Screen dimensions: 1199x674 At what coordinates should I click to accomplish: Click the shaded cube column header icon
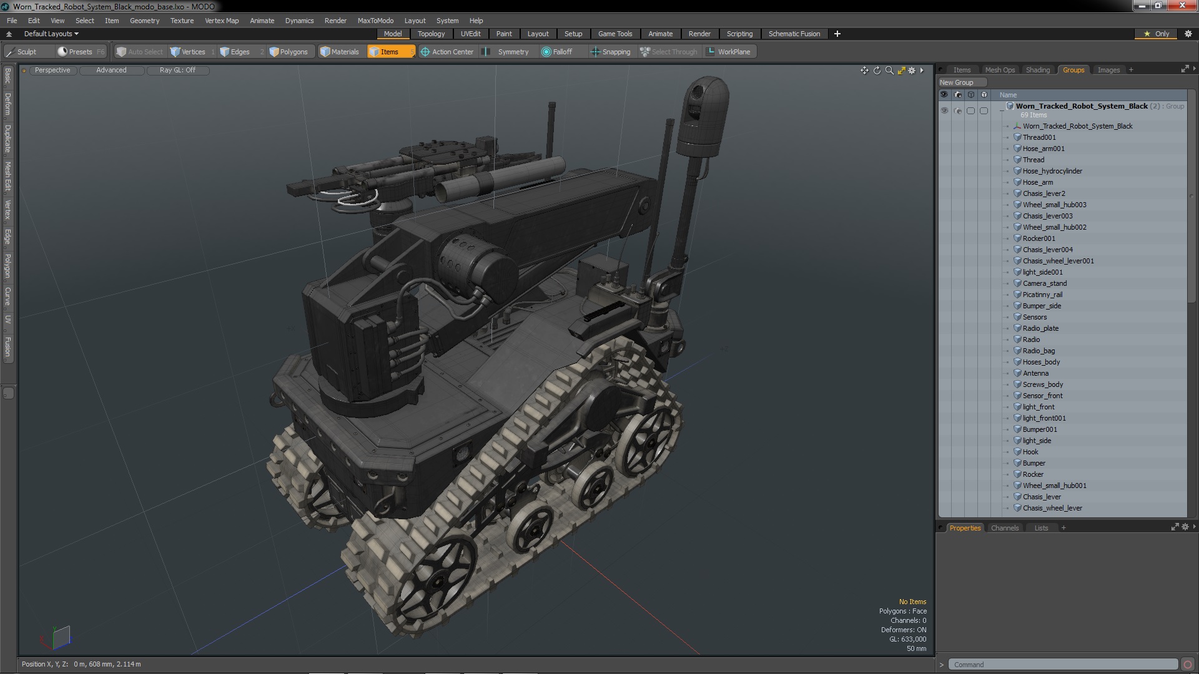(x=984, y=95)
